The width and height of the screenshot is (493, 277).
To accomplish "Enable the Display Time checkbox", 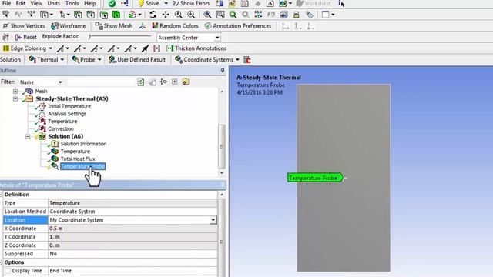I will click(x=8, y=271).
